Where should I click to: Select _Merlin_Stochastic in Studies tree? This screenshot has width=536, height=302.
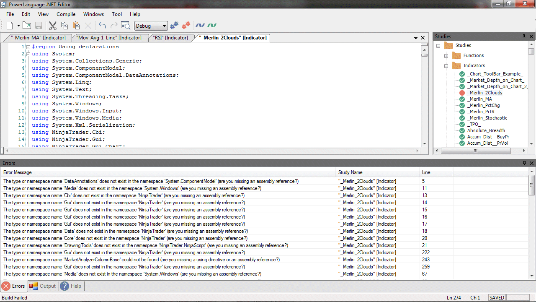click(x=487, y=118)
